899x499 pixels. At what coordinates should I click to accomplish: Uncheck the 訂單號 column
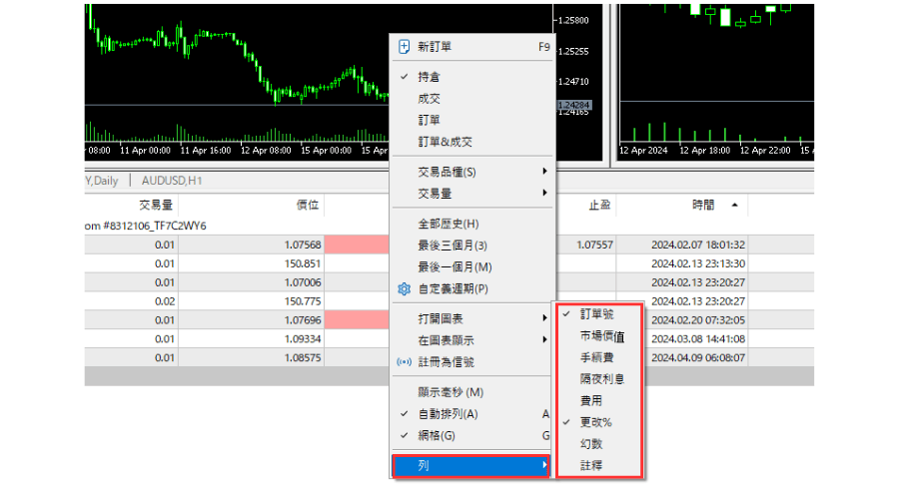pyautogui.click(x=596, y=314)
